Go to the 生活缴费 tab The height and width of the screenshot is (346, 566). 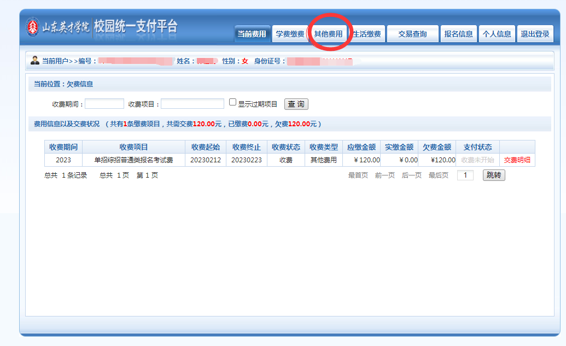tap(366, 34)
